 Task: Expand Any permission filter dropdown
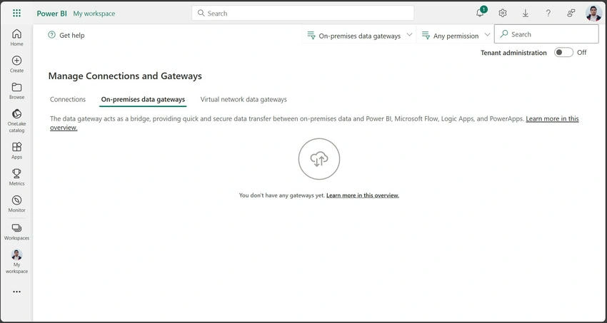456,36
